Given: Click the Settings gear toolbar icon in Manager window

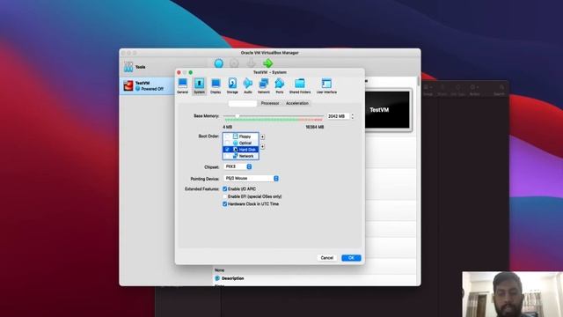Looking at the screenshot, I should [x=234, y=63].
